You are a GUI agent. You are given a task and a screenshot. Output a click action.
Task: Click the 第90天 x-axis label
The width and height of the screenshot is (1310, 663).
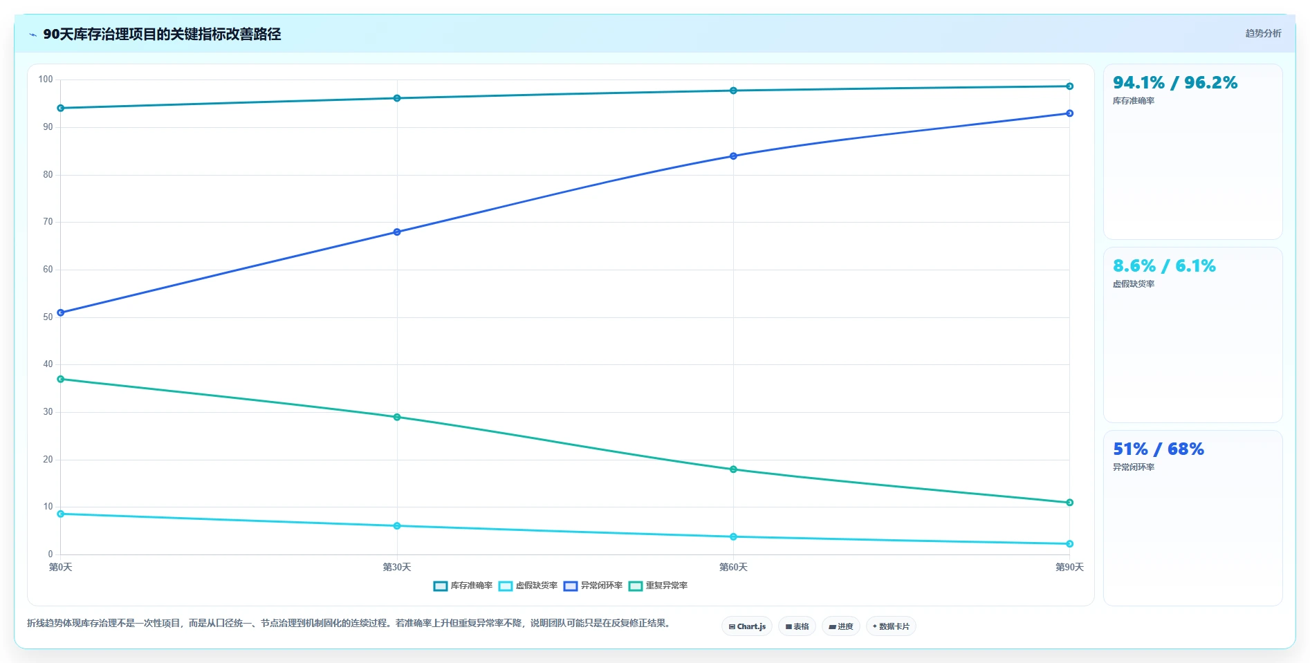click(1069, 567)
